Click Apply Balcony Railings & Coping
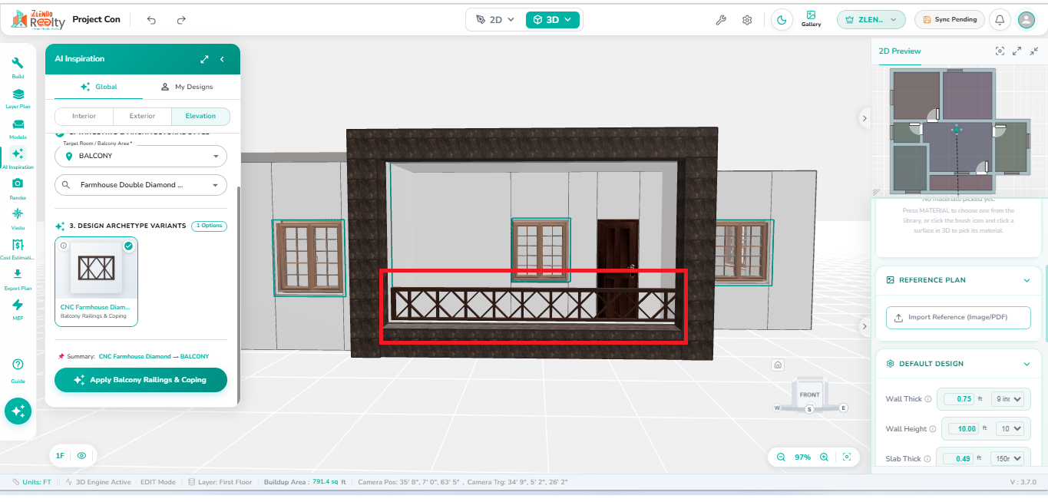Screen dimensions: 1048x502 [x=141, y=380]
